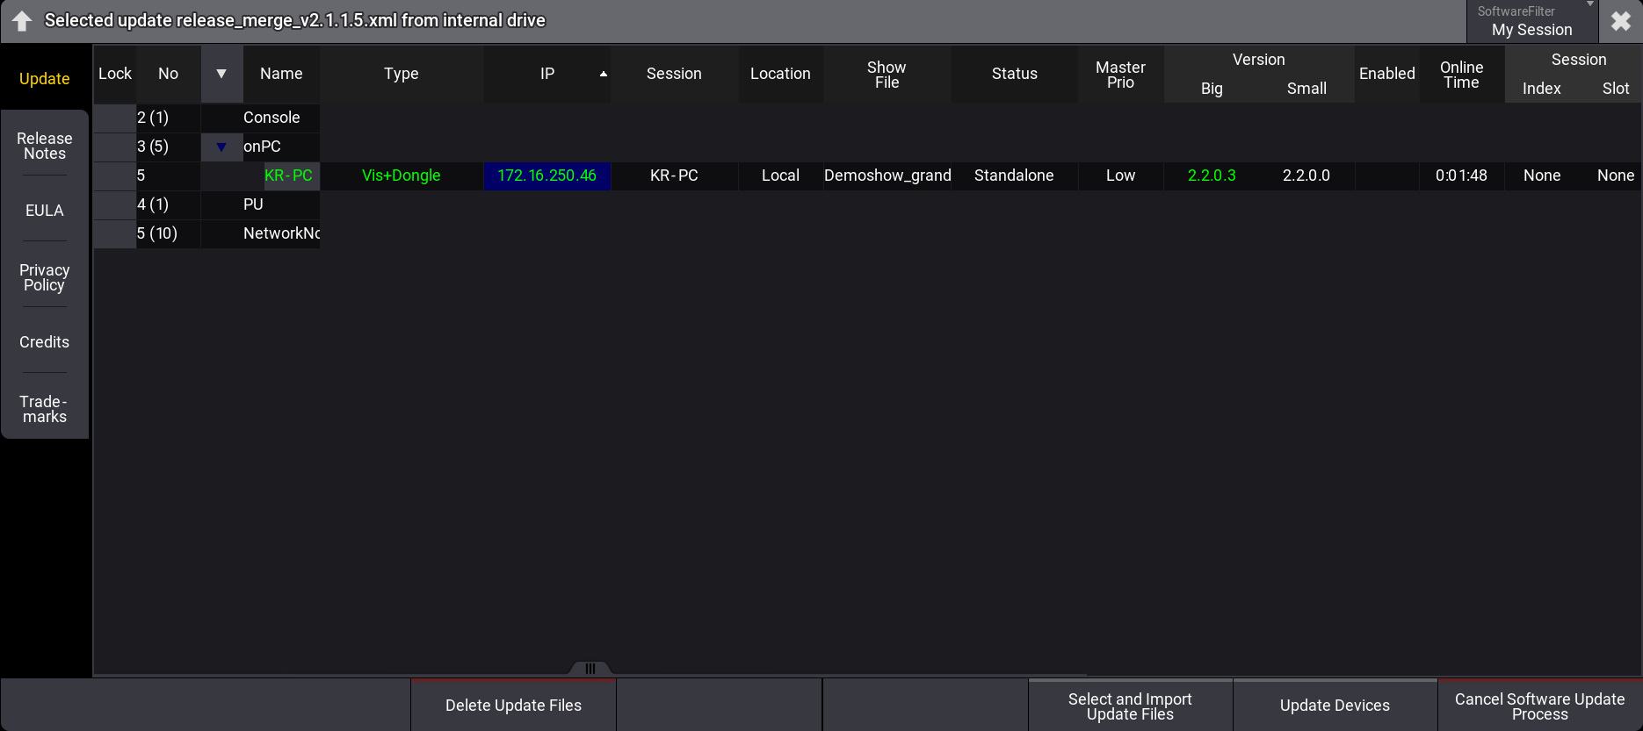Screen dimensions: 1643x731
Task: Open the SoftwareFilter My Session dropdown
Action: click(x=1532, y=22)
